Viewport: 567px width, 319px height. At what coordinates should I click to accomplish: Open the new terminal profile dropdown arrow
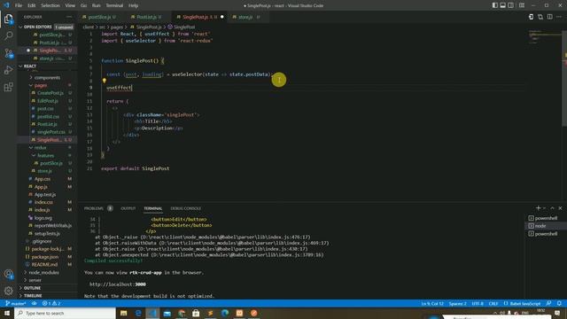click(545, 208)
